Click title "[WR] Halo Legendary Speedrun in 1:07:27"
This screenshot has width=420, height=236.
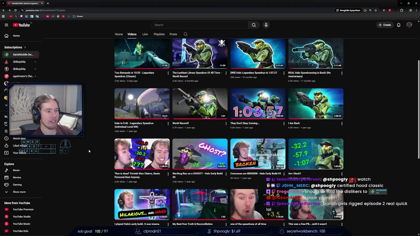point(254,73)
